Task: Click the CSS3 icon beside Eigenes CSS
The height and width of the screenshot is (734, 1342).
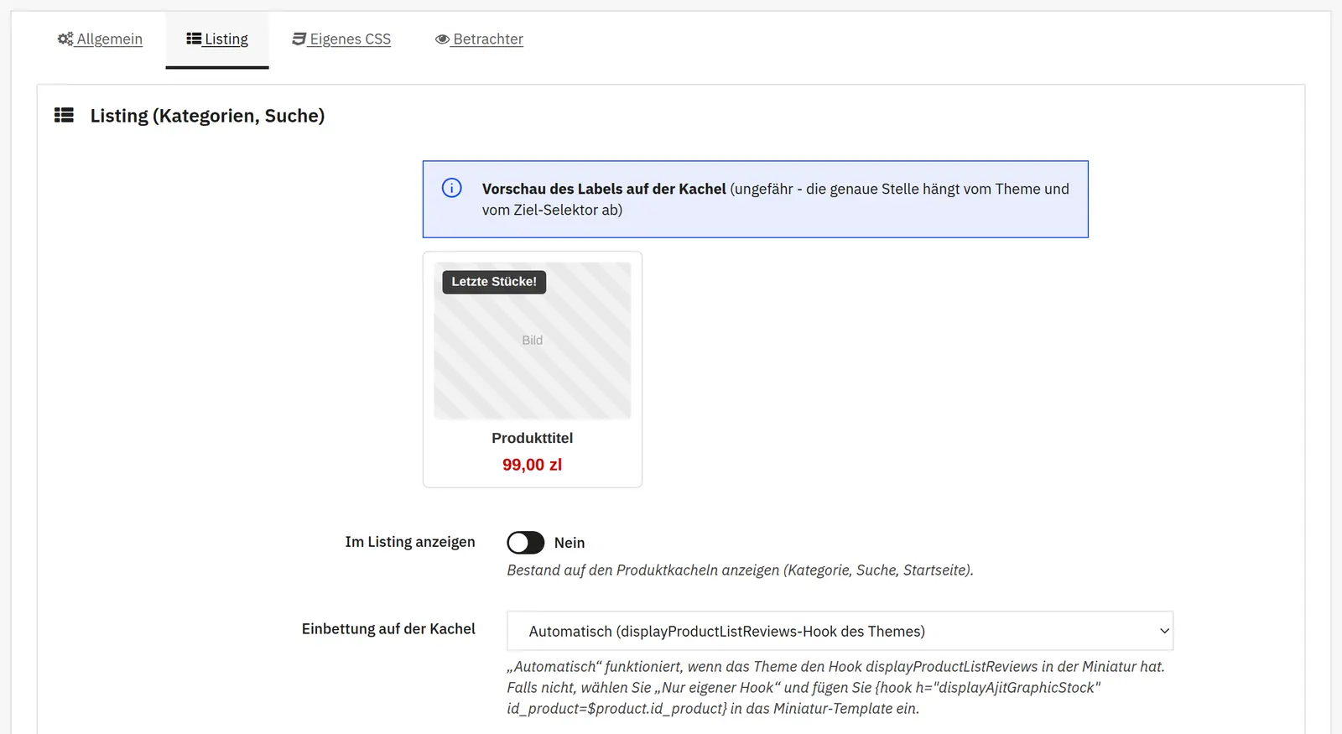Action: [299, 39]
